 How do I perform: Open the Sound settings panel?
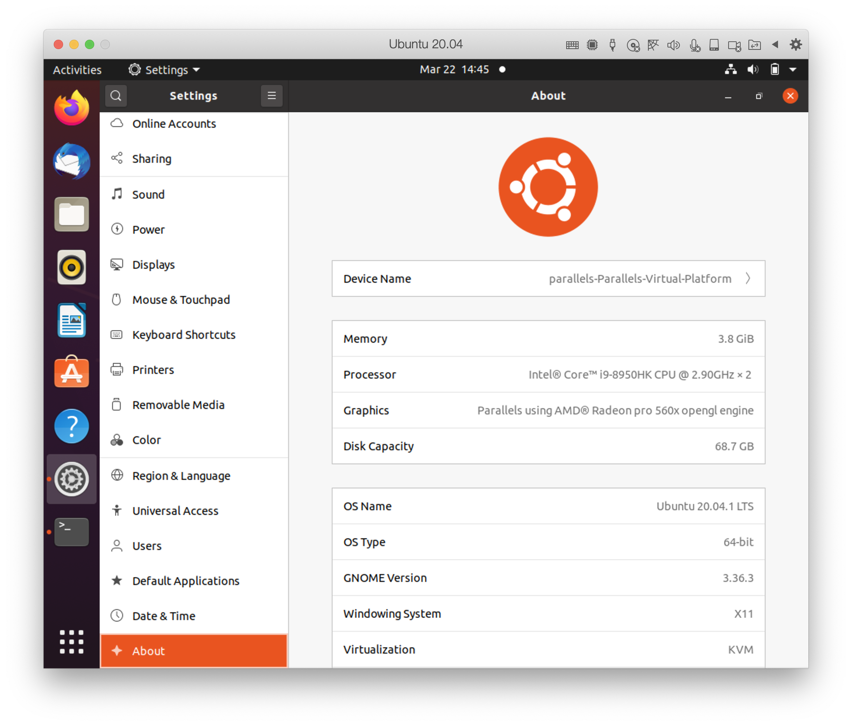(x=148, y=194)
